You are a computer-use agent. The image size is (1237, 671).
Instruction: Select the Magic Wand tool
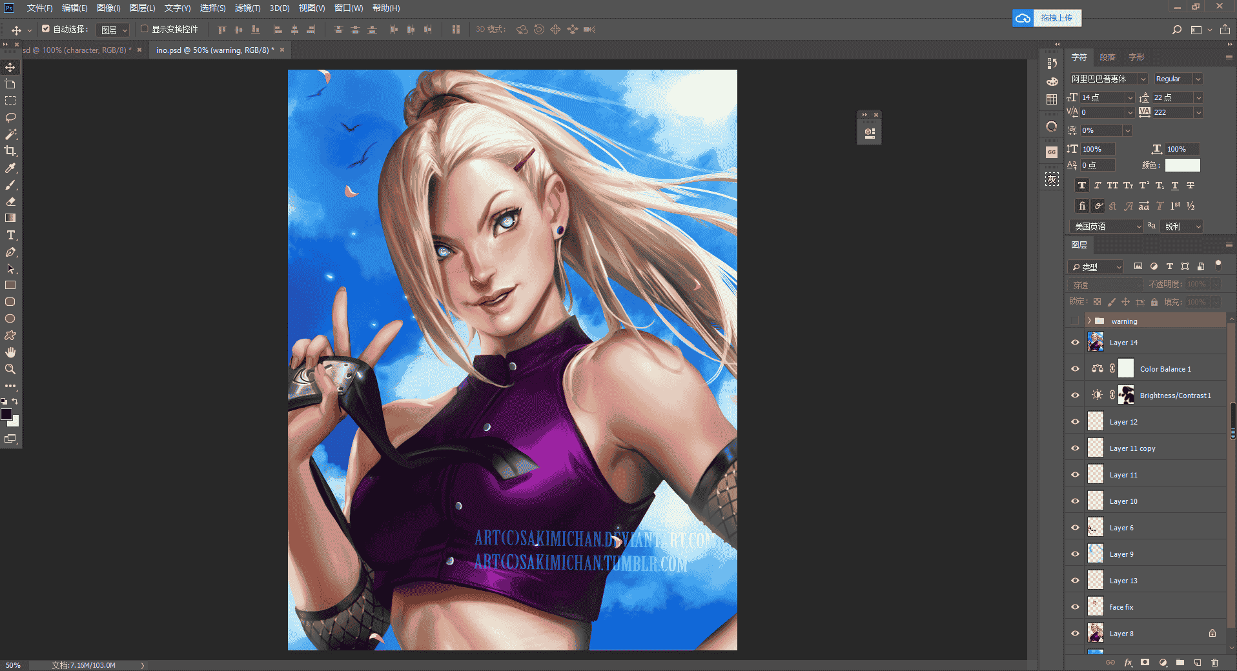pos(10,134)
